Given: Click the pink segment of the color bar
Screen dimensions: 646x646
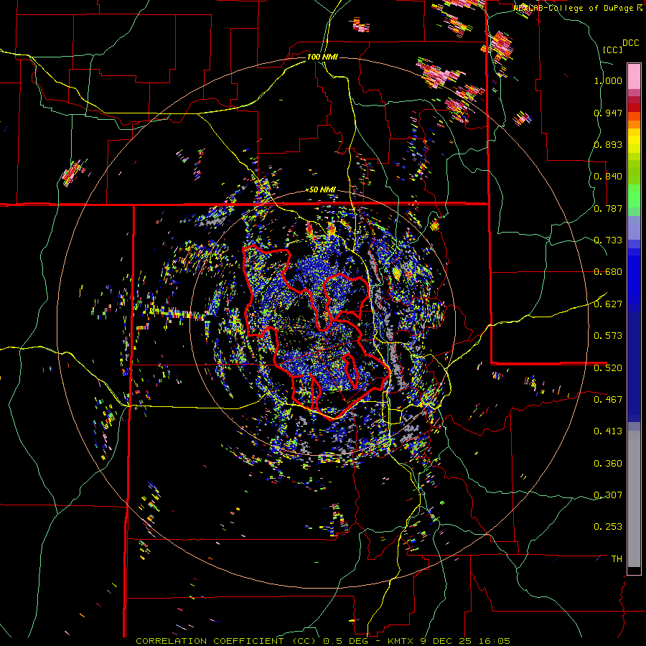Looking at the screenshot, I should [x=634, y=76].
